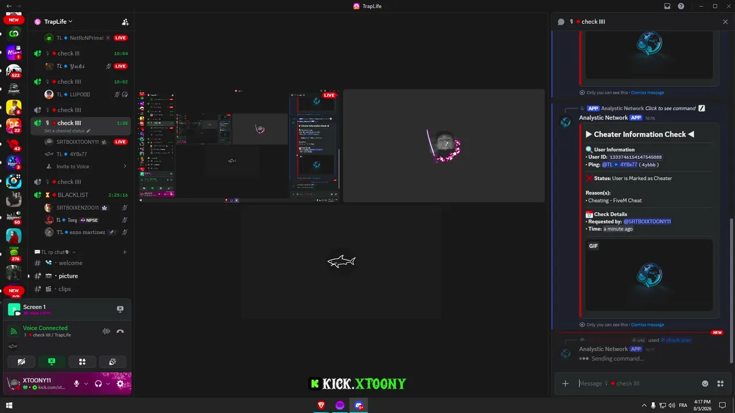Open the server icon with 50 badge

tap(14, 217)
